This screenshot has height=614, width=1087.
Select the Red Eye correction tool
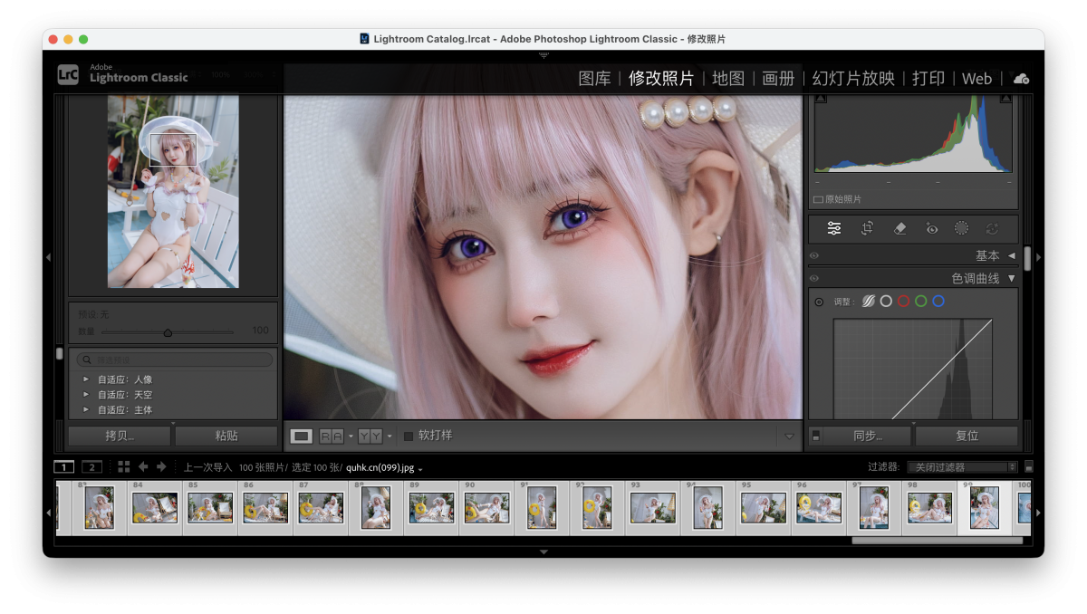(x=931, y=229)
